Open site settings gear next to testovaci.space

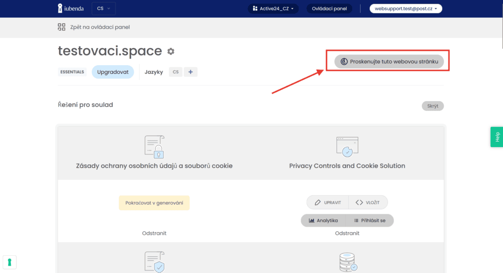click(170, 51)
